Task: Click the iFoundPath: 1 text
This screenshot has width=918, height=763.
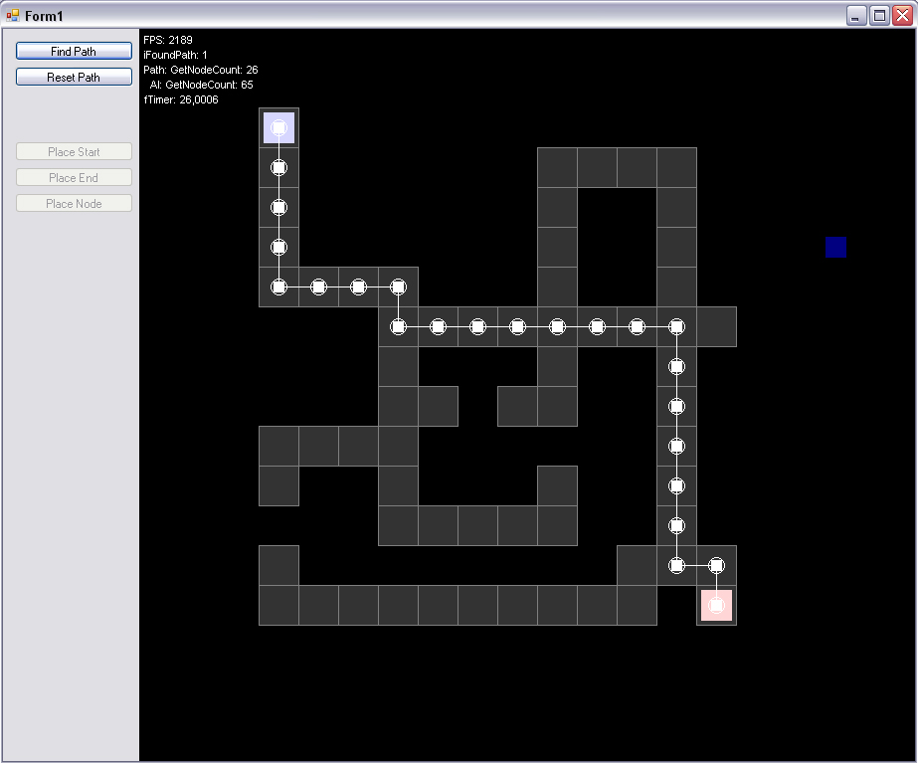Action: [x=175, y=55]
